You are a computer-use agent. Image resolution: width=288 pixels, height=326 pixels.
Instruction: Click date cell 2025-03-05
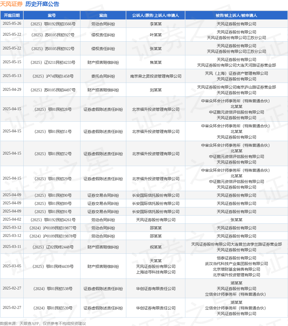(x=12, y=266)
